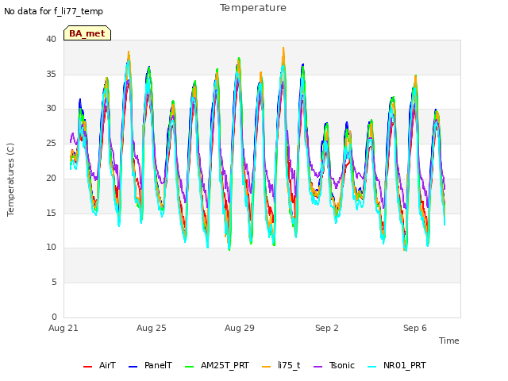
Task: Toggle the Tsonic legend entry
Action: (x=334, y=365)
